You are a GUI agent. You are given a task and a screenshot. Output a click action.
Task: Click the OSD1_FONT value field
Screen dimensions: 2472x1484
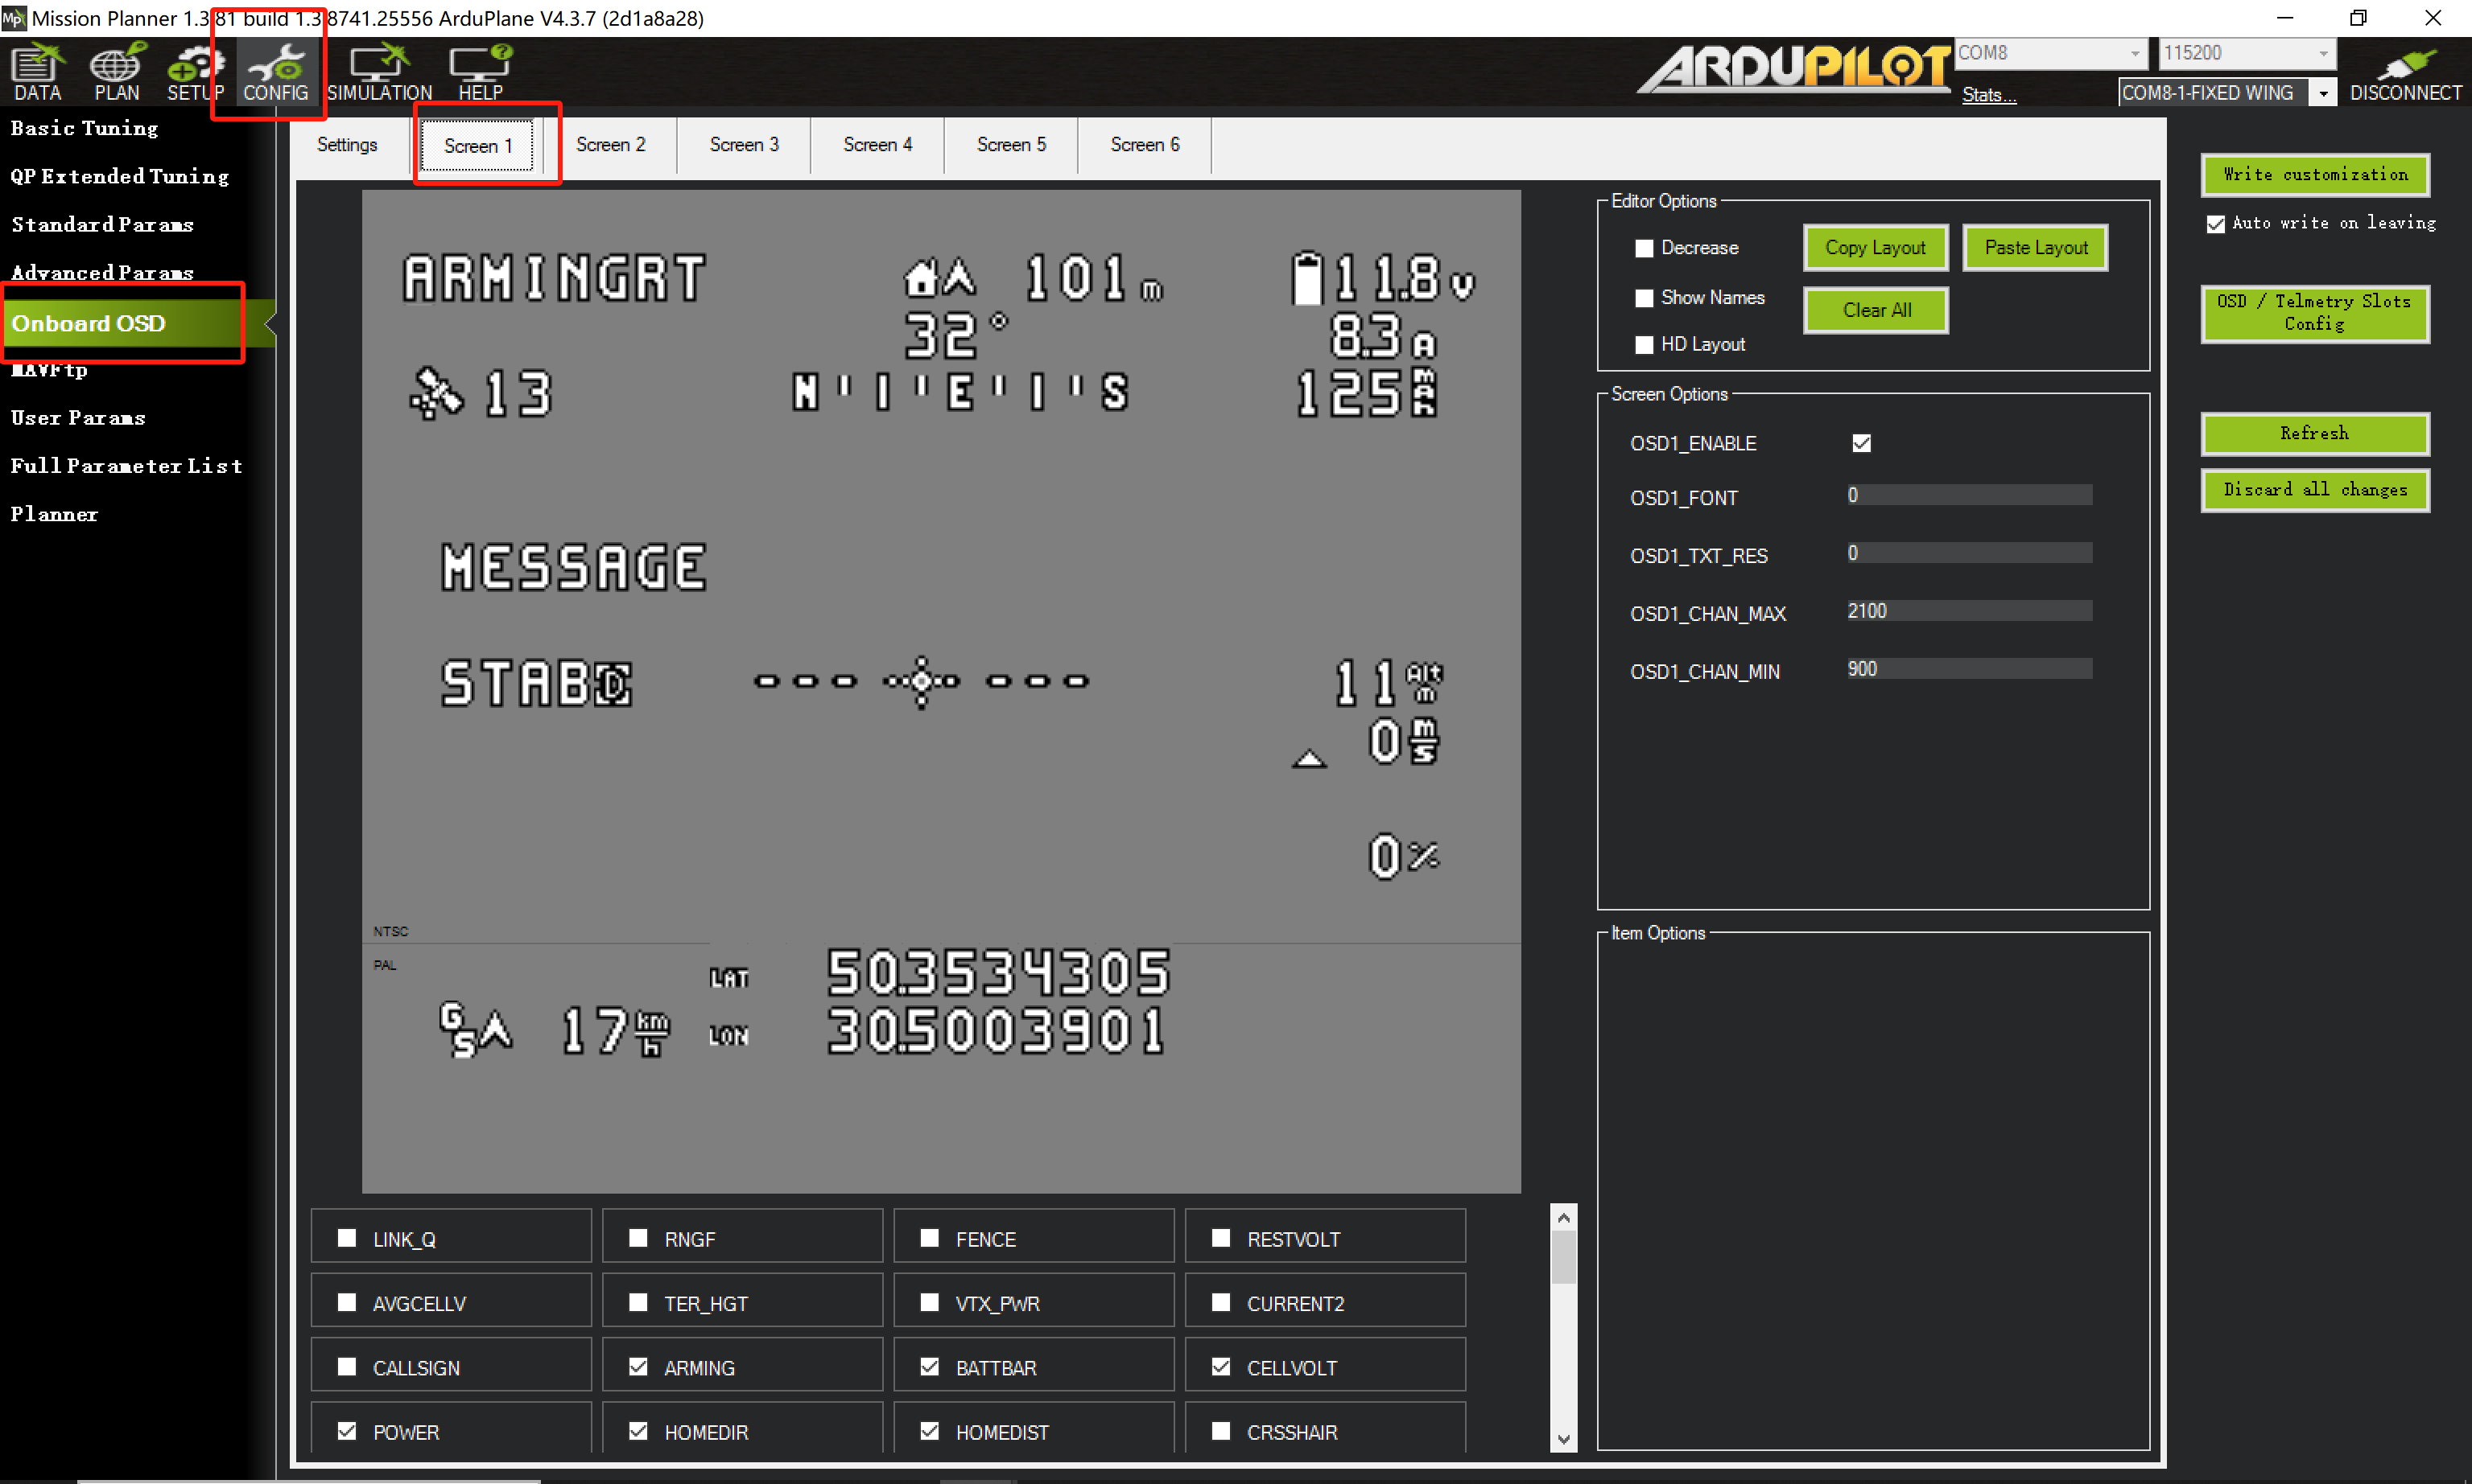[1969, 495]
